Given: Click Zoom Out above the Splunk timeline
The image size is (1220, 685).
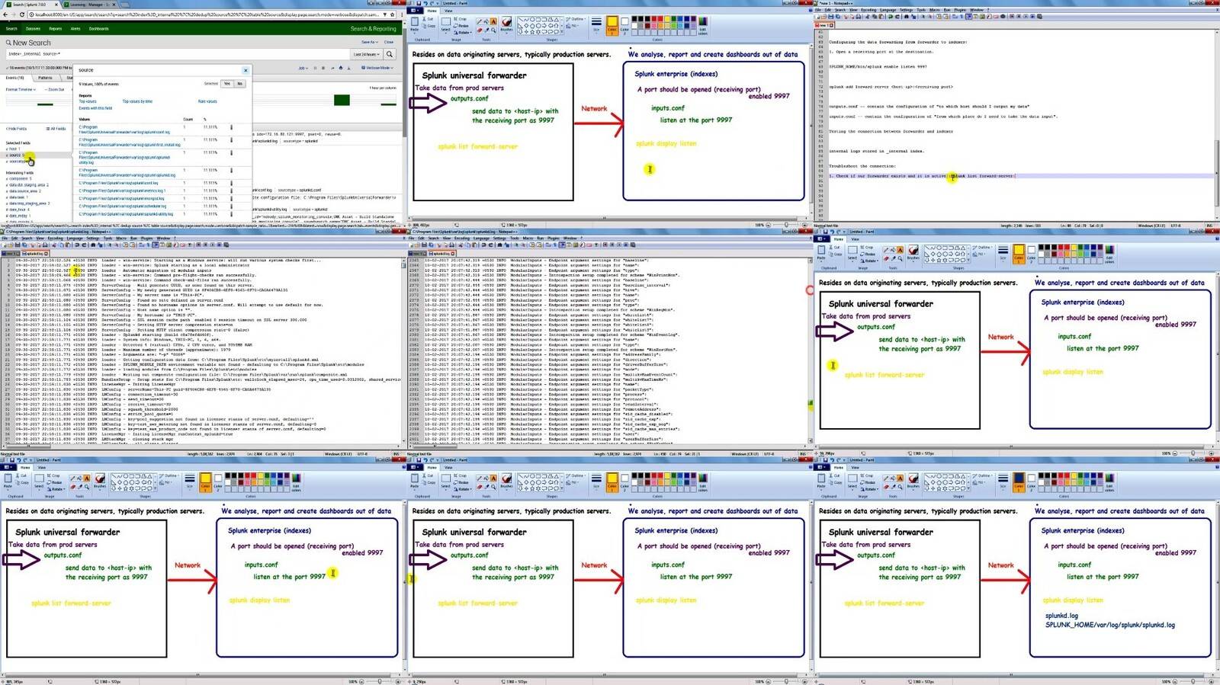Looking at the screenshot, I should click(x=54, y=89).
